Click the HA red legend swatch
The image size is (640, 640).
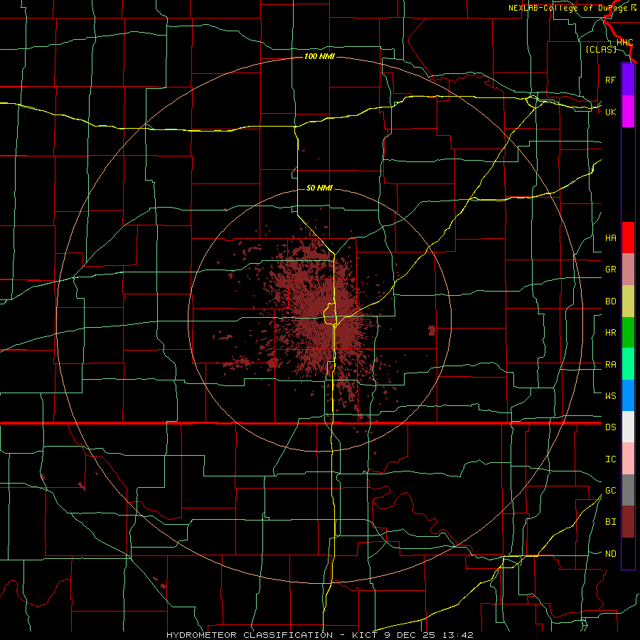[x=628, y=238]
